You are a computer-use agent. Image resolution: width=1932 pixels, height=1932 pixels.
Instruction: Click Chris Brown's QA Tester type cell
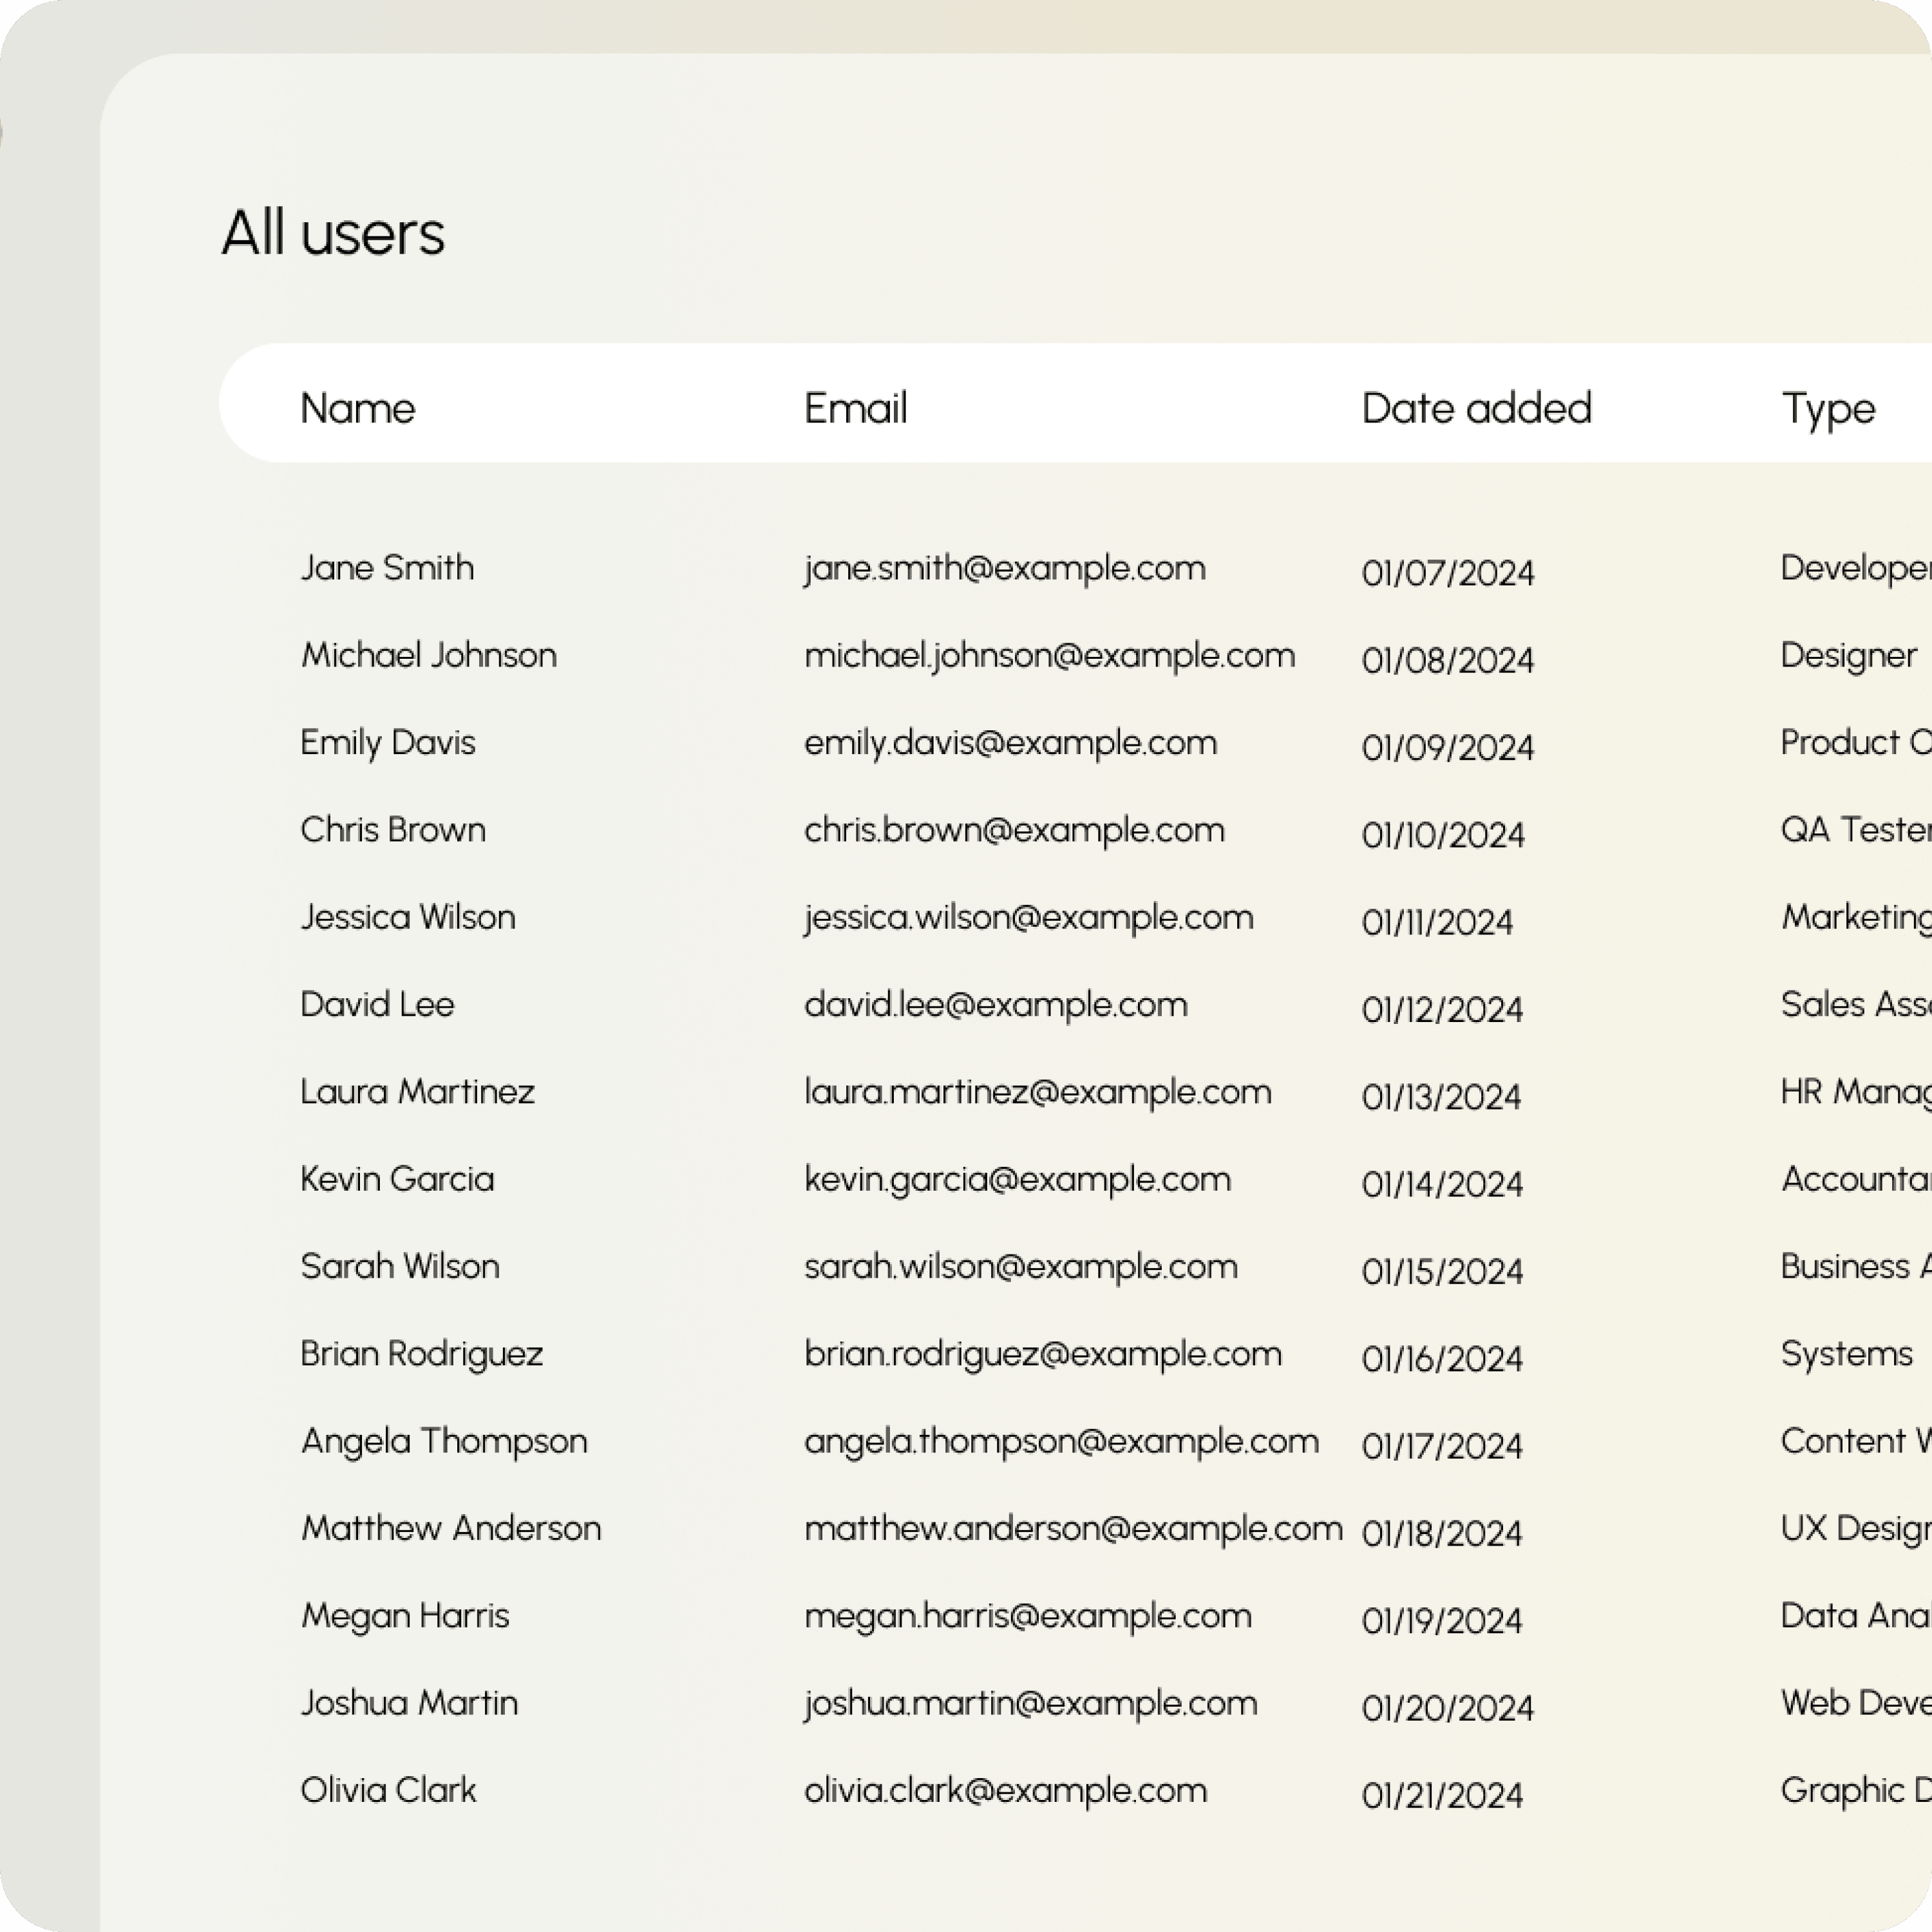click(x=1856, y=830)
